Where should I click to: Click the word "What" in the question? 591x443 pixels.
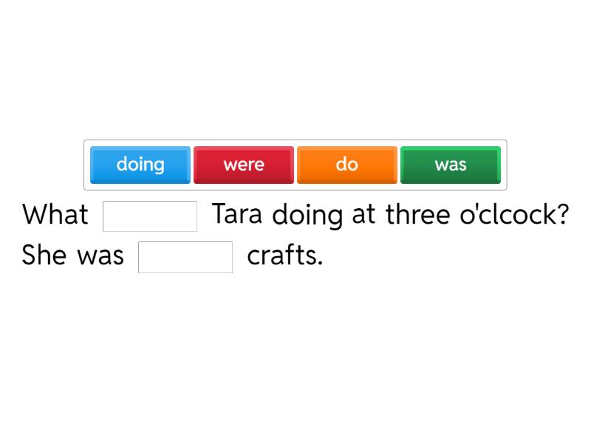[55, 215]
